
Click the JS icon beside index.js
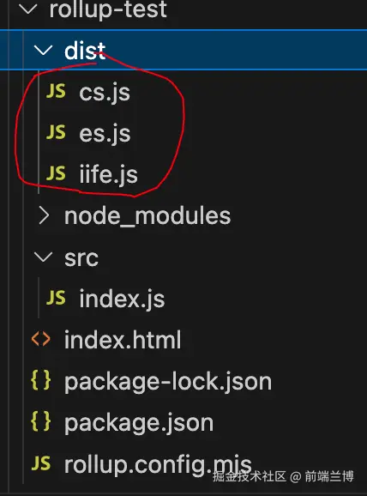[56, 298]
